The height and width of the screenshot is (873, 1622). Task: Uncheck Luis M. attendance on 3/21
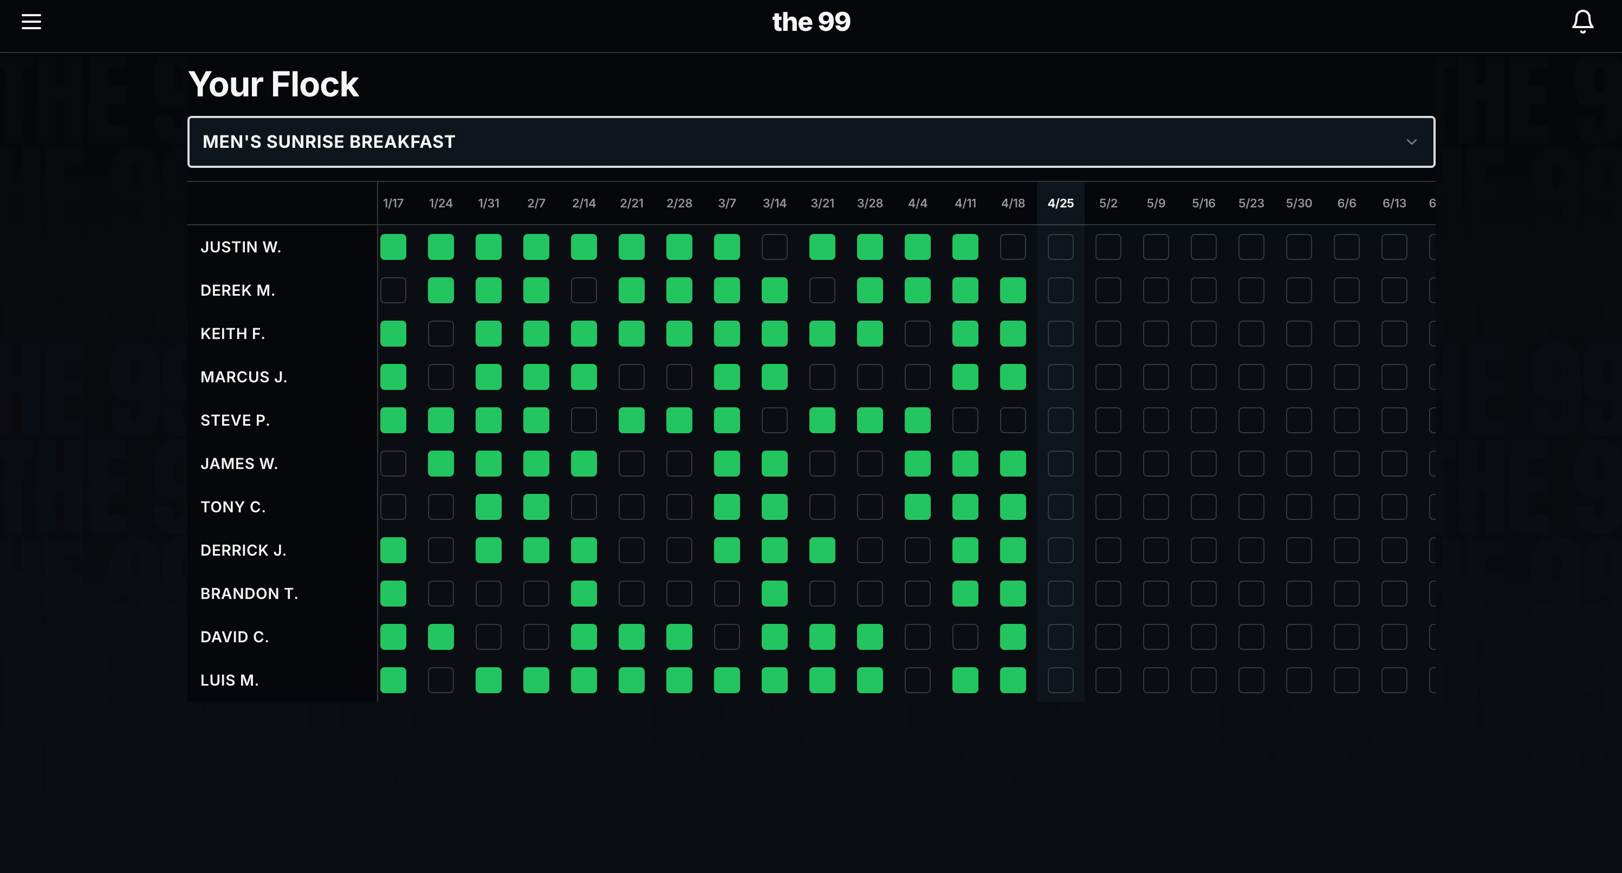[822, 680]
